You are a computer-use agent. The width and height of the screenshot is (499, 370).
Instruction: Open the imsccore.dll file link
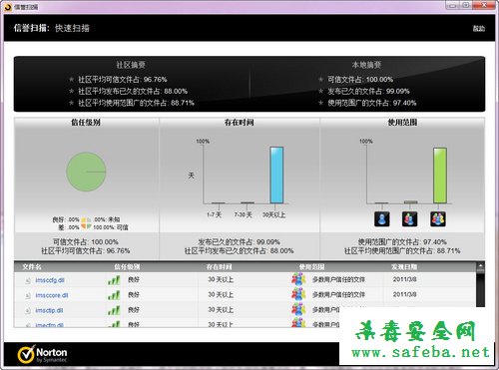pos(52,295)
